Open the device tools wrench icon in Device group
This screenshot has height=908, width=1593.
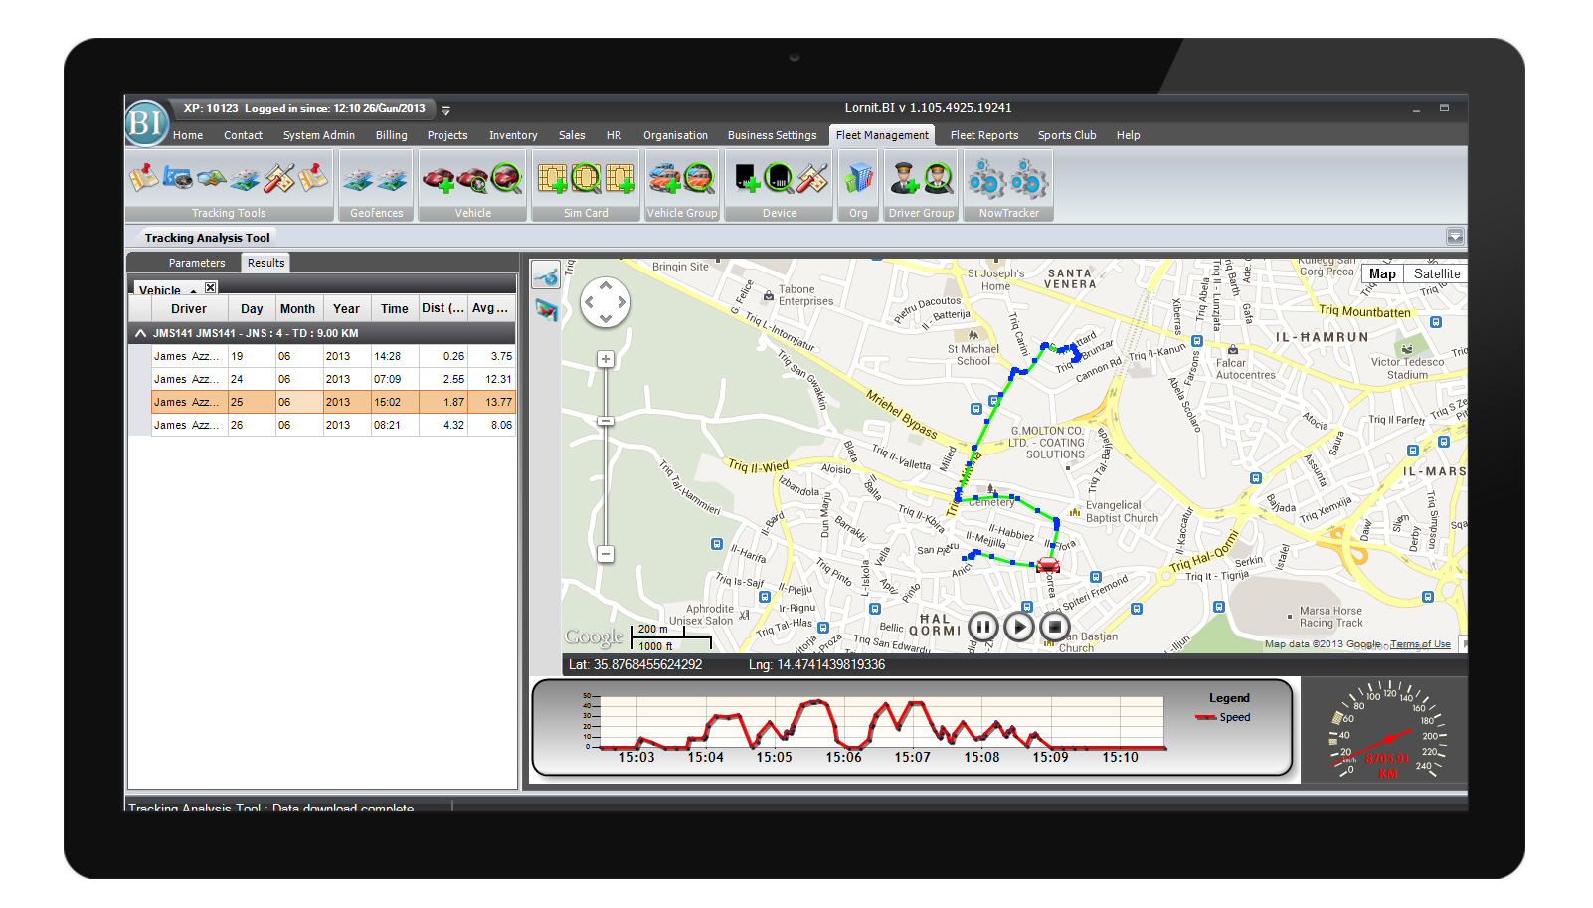coord(812,179)
